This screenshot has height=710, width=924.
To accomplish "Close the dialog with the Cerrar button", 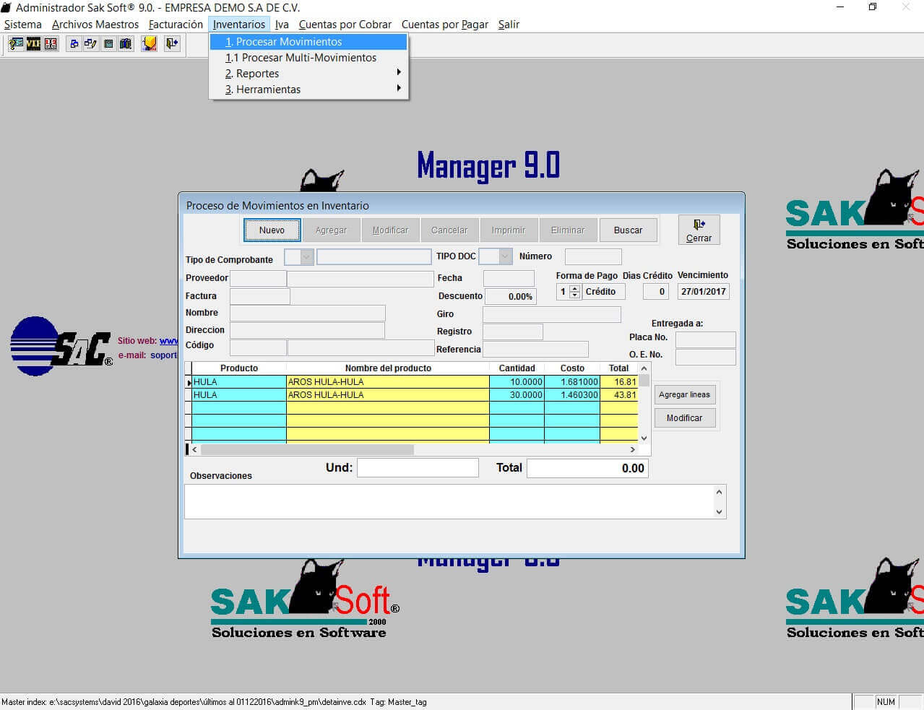I will coord(699,230).
